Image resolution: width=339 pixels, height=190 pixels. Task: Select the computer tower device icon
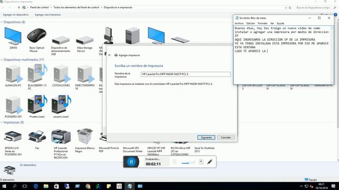[132, 36]
